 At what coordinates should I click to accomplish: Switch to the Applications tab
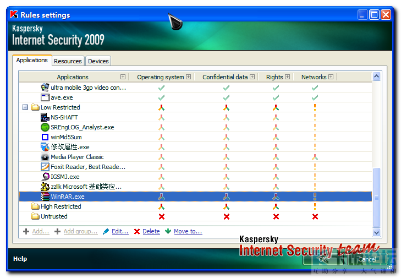click(32, 60)
